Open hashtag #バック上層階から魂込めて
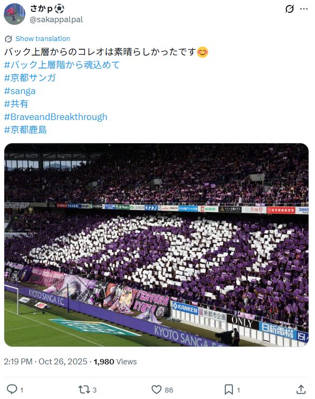 coord(62,65)
